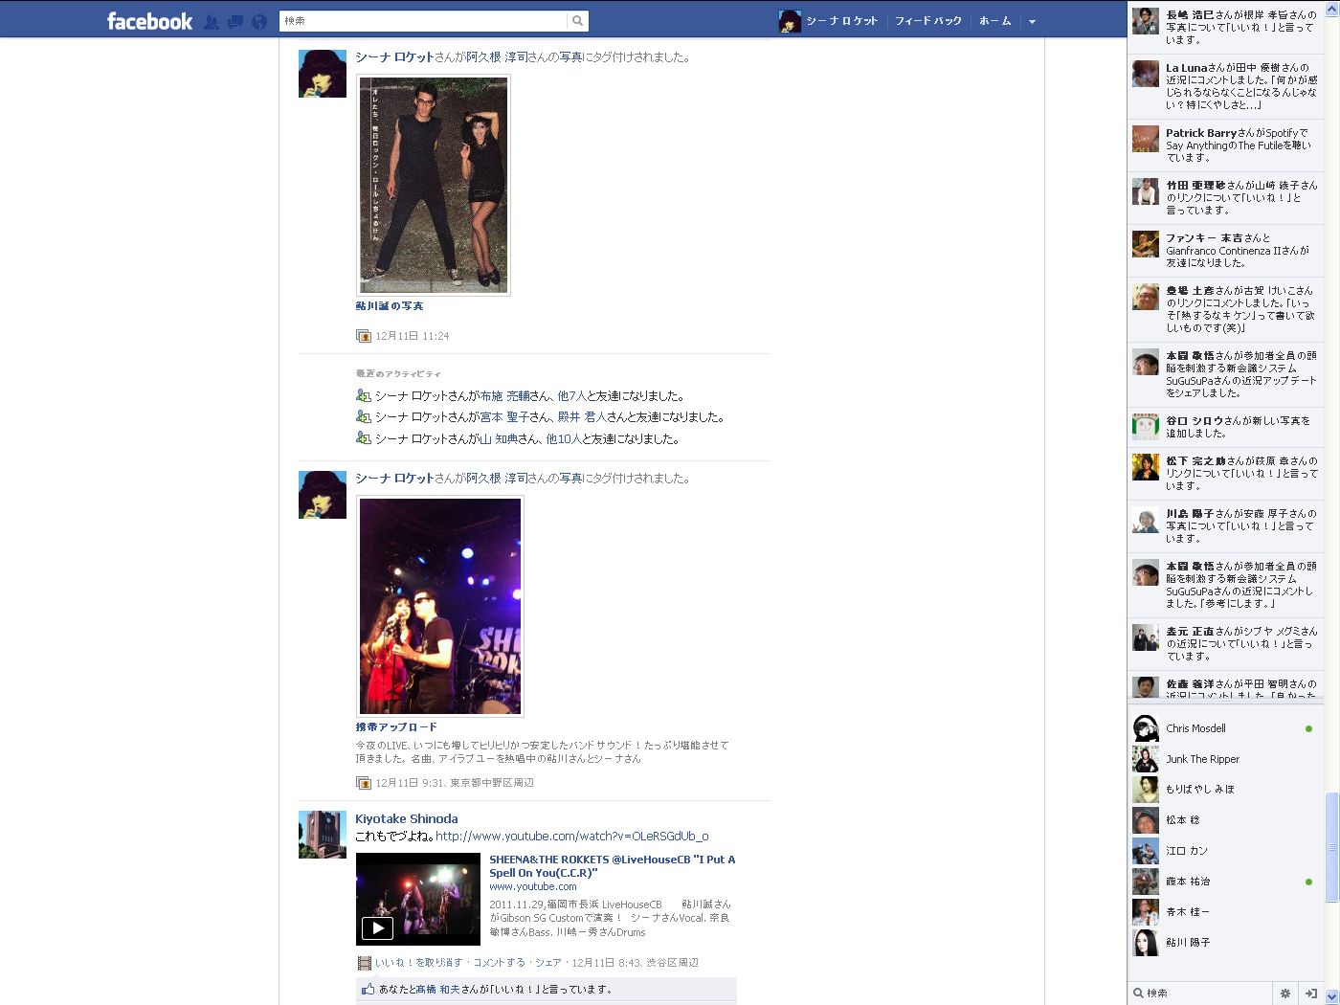
Task: Hide the chat sidebar with arrow icon
Action: [1311, 994]
